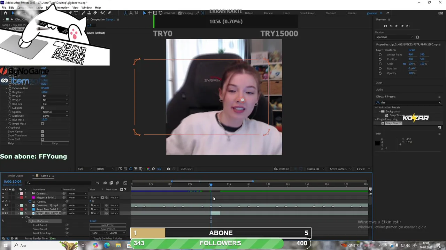Toggle the Show Center checkbox

[43, 132]
